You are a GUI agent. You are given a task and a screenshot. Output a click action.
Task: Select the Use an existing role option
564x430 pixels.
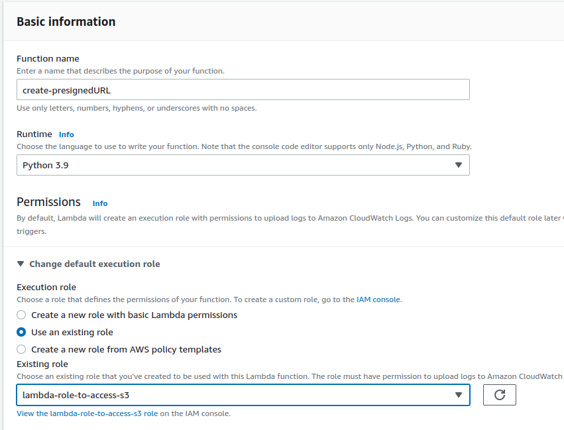pyautogui.click(x=22, y=332)
